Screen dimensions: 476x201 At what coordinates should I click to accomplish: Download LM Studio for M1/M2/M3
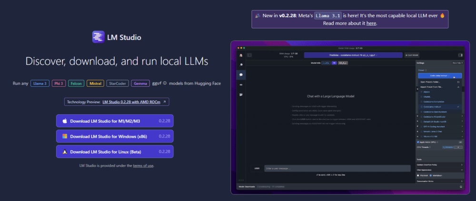click(115, 121)
